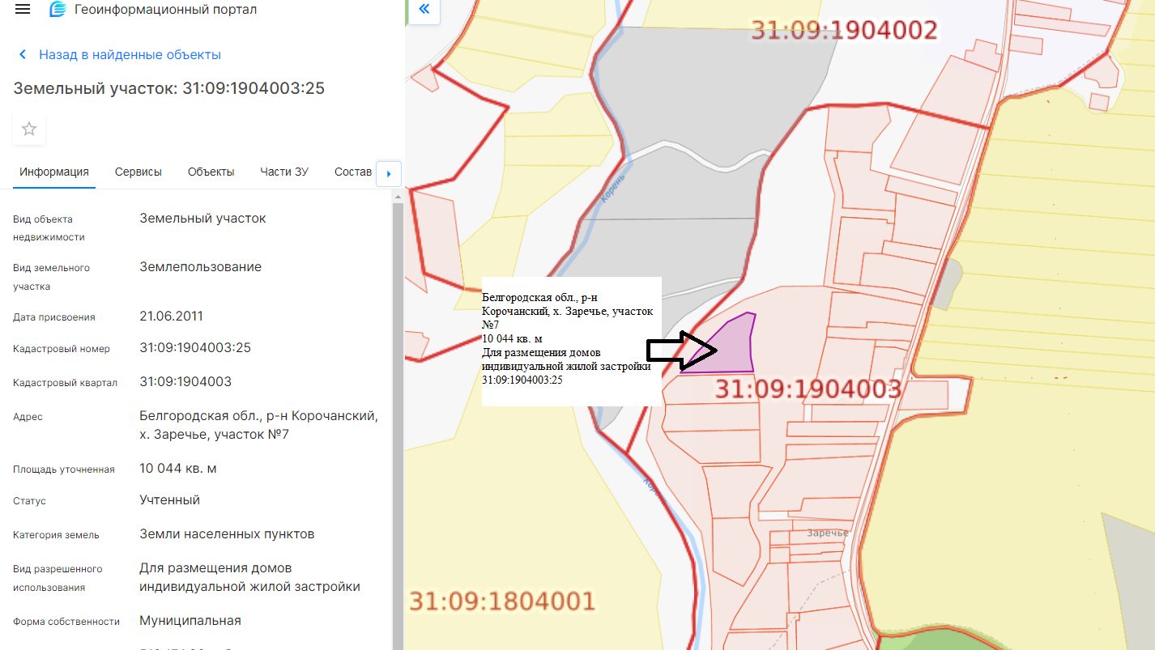
Task: Click the 'Вид земельного участка' field label
Action: 51,277
